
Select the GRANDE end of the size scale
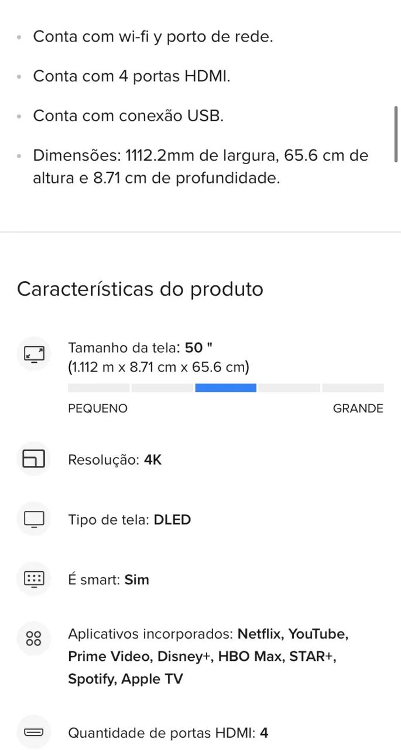[358, 408]
